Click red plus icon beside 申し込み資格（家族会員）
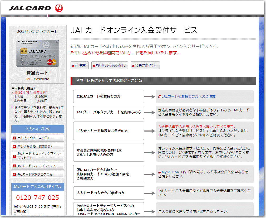 point(14,146)
